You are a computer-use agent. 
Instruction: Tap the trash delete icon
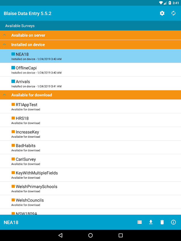point(162,222)
